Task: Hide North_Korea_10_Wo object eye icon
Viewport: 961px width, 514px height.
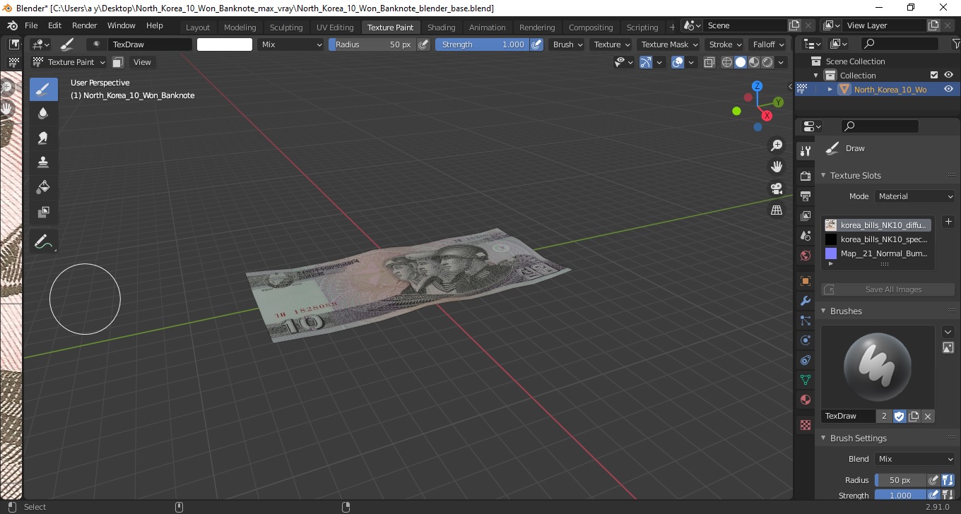Action: pos(948,89)
